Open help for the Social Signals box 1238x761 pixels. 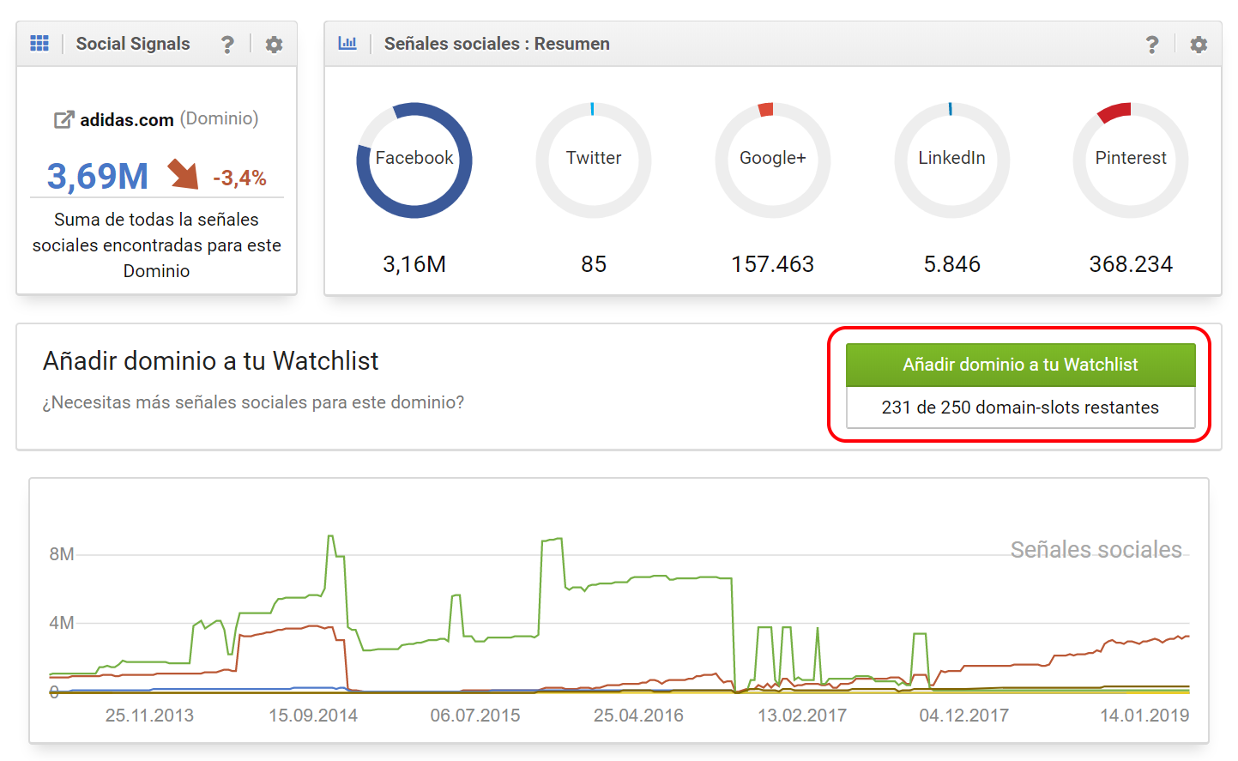pos(227,45)
